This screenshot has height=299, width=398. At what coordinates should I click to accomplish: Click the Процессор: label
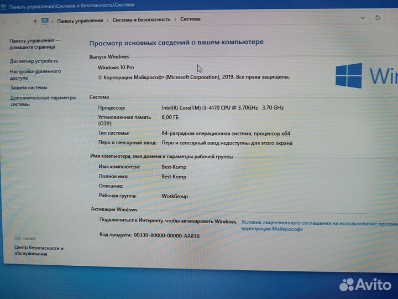(x=112, y=108)
